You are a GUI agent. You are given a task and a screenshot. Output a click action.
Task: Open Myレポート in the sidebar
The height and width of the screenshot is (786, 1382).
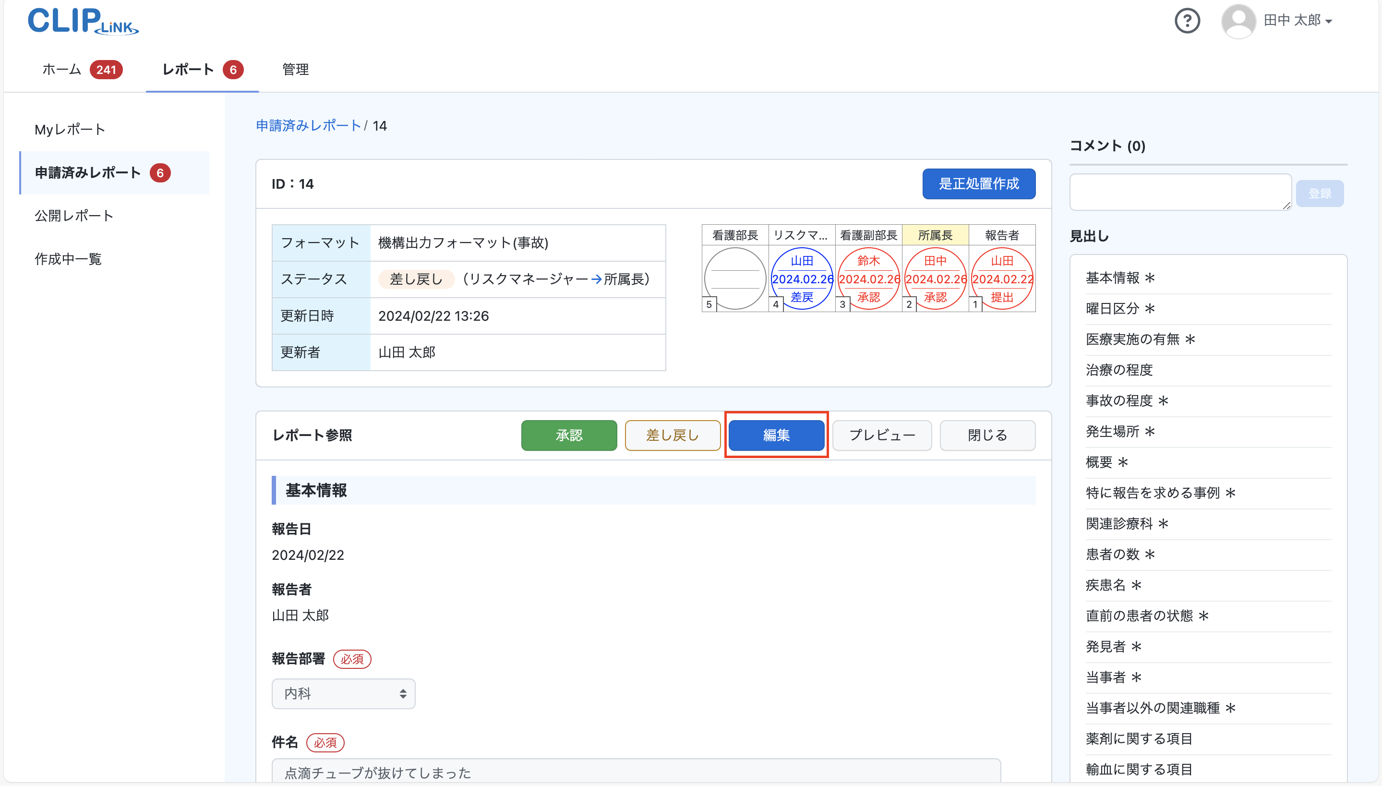[x=69, y=129]
